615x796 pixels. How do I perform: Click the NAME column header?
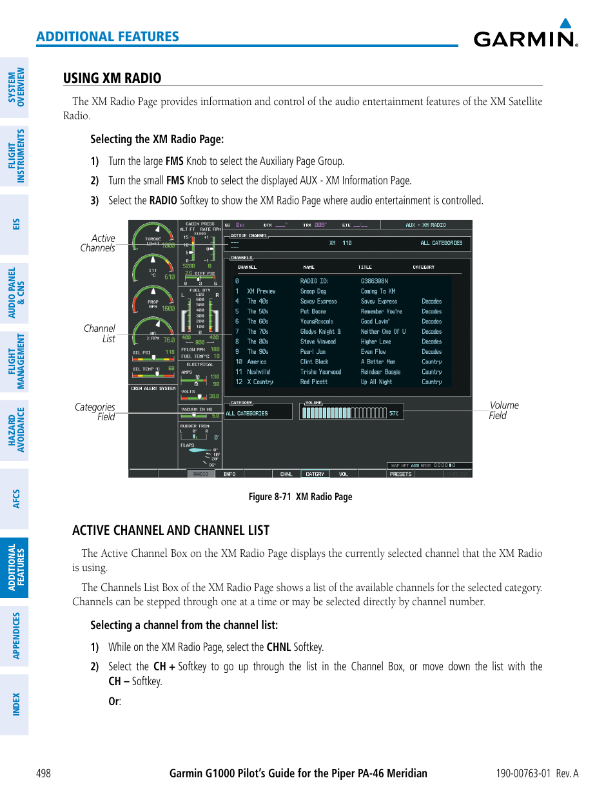tap(309, 267)
